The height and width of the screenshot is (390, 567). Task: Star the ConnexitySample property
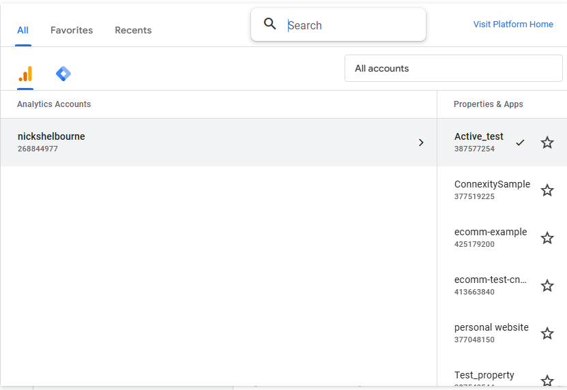[x=547, y=190]
